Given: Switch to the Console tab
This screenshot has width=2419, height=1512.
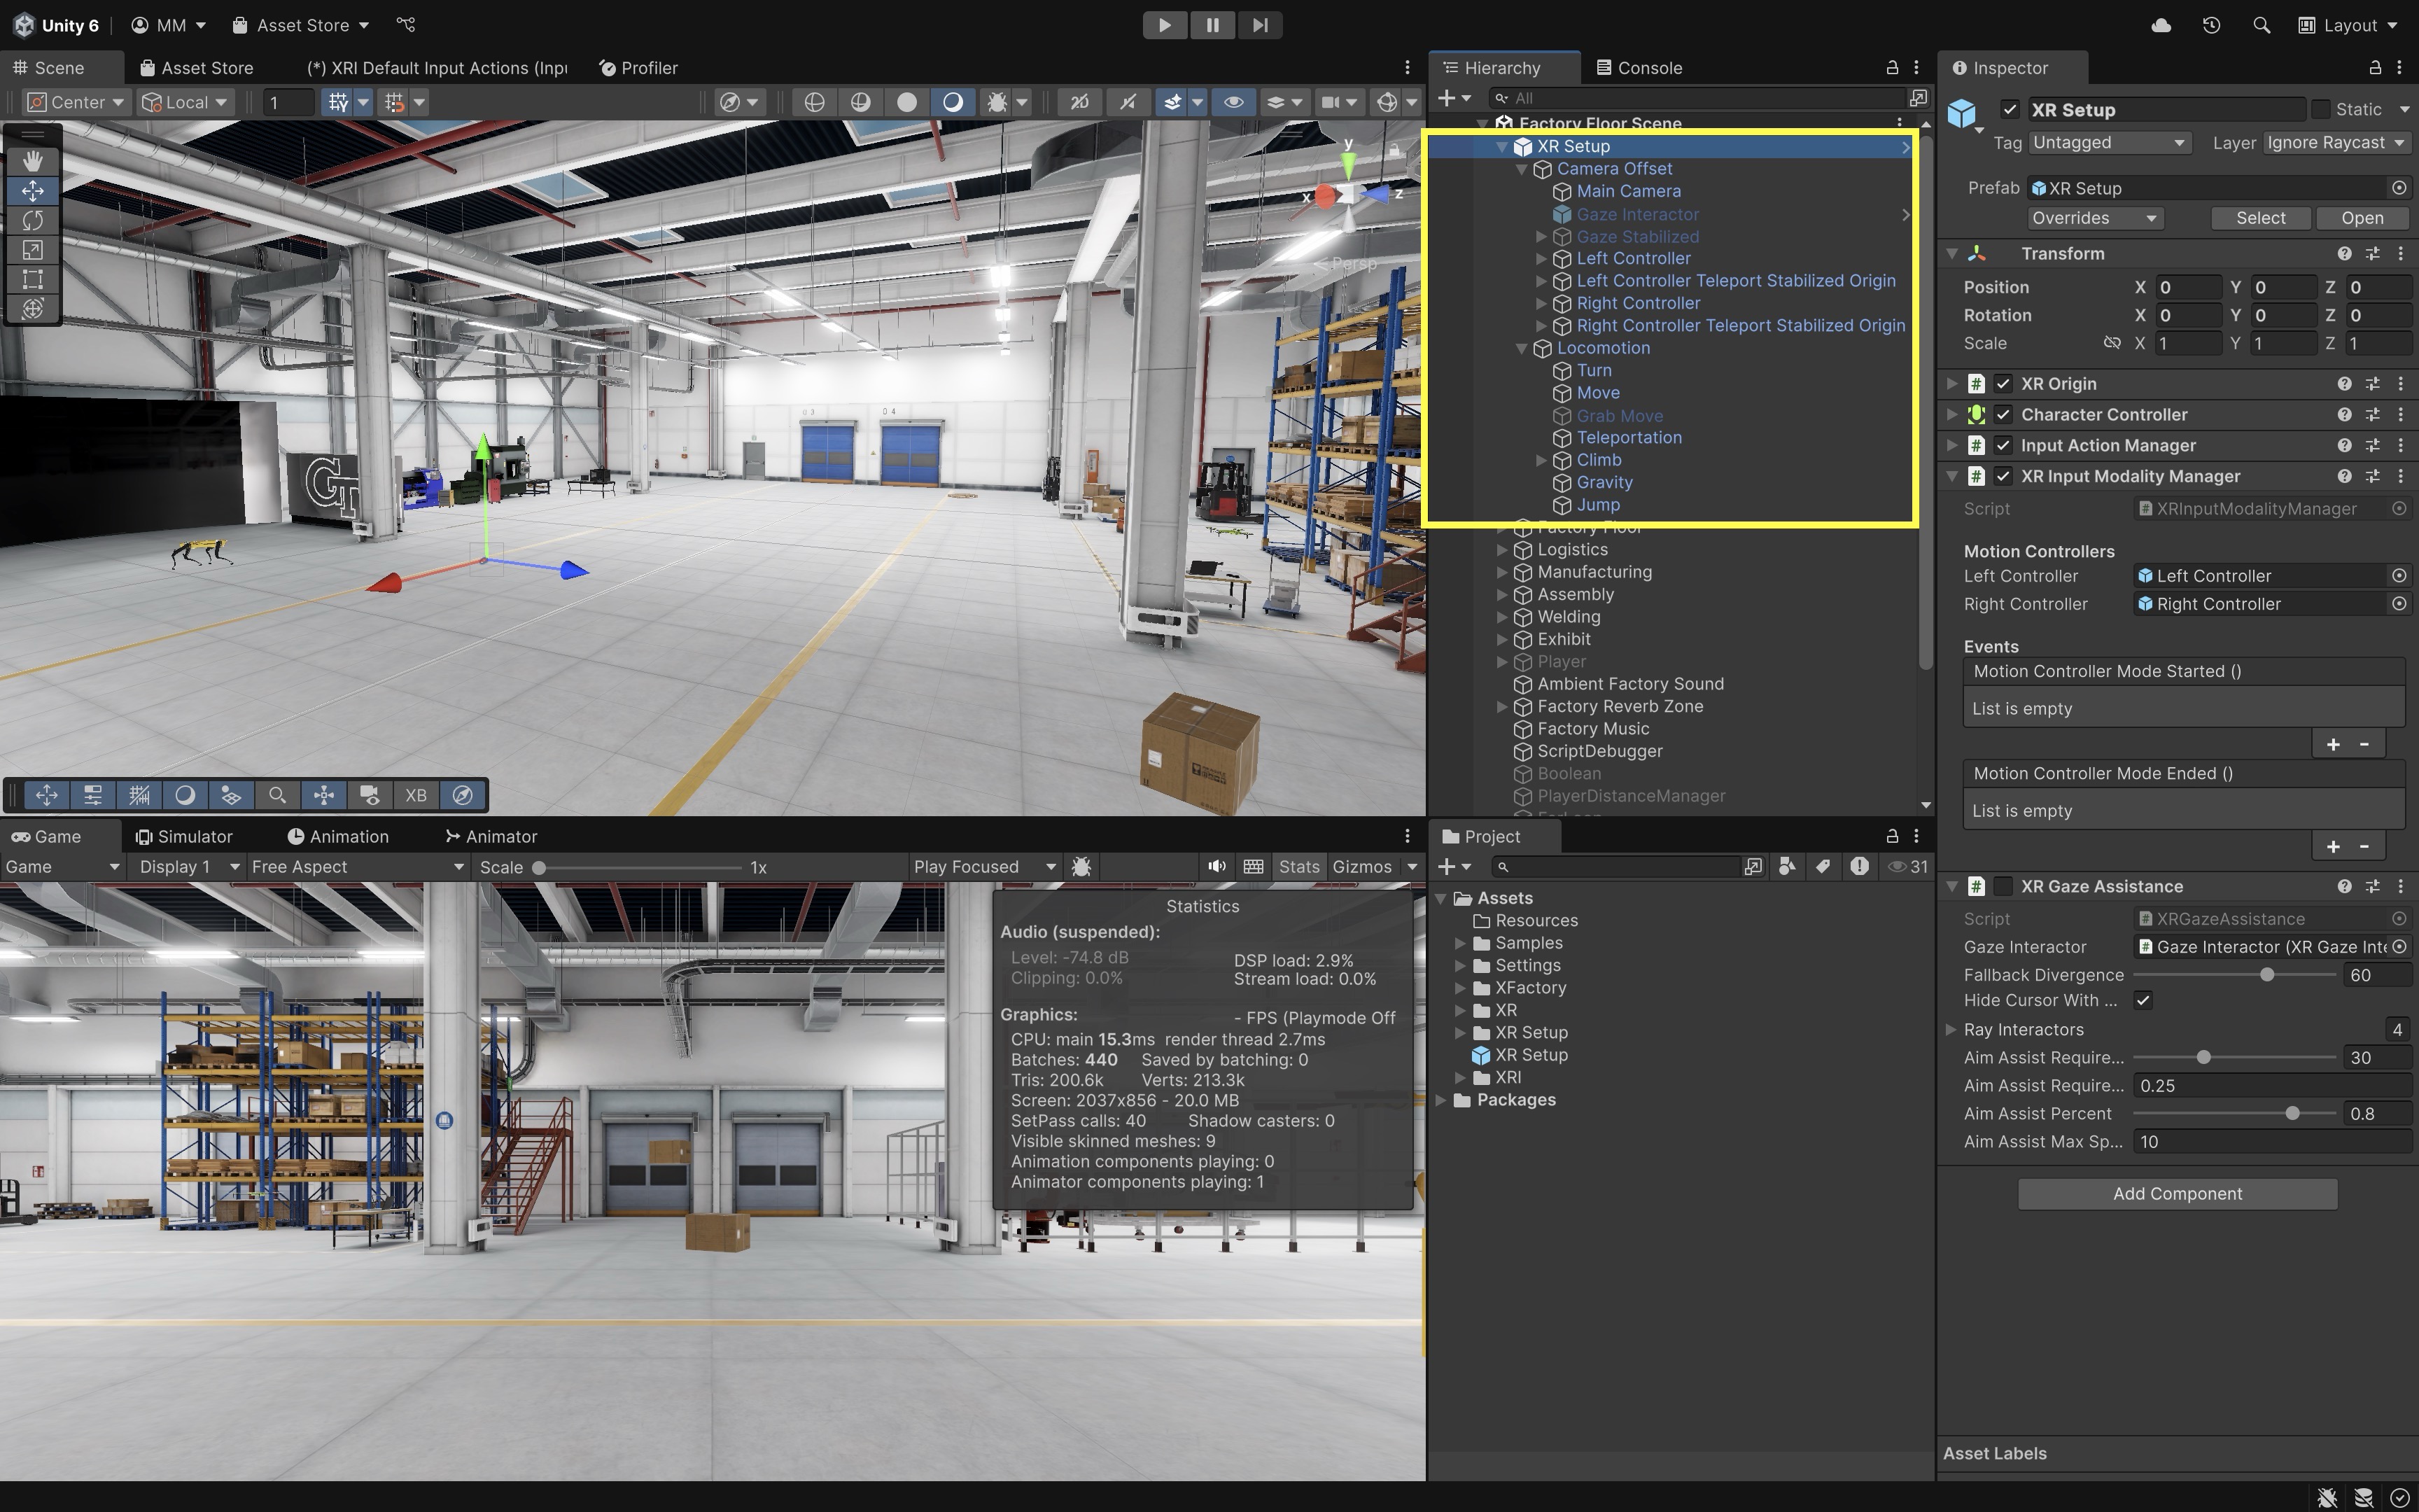Looking at the screenshot, I should click(1639, 68).
